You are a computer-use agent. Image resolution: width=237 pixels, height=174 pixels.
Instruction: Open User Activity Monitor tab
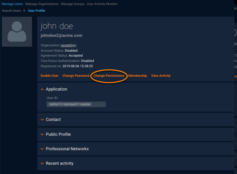click(x=102, y=4)
